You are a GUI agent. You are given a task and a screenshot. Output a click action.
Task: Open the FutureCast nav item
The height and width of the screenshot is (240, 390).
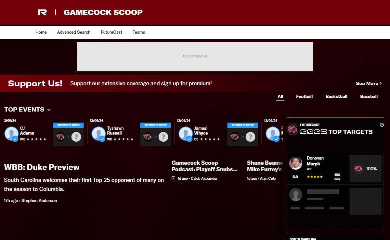pos(111,32)
